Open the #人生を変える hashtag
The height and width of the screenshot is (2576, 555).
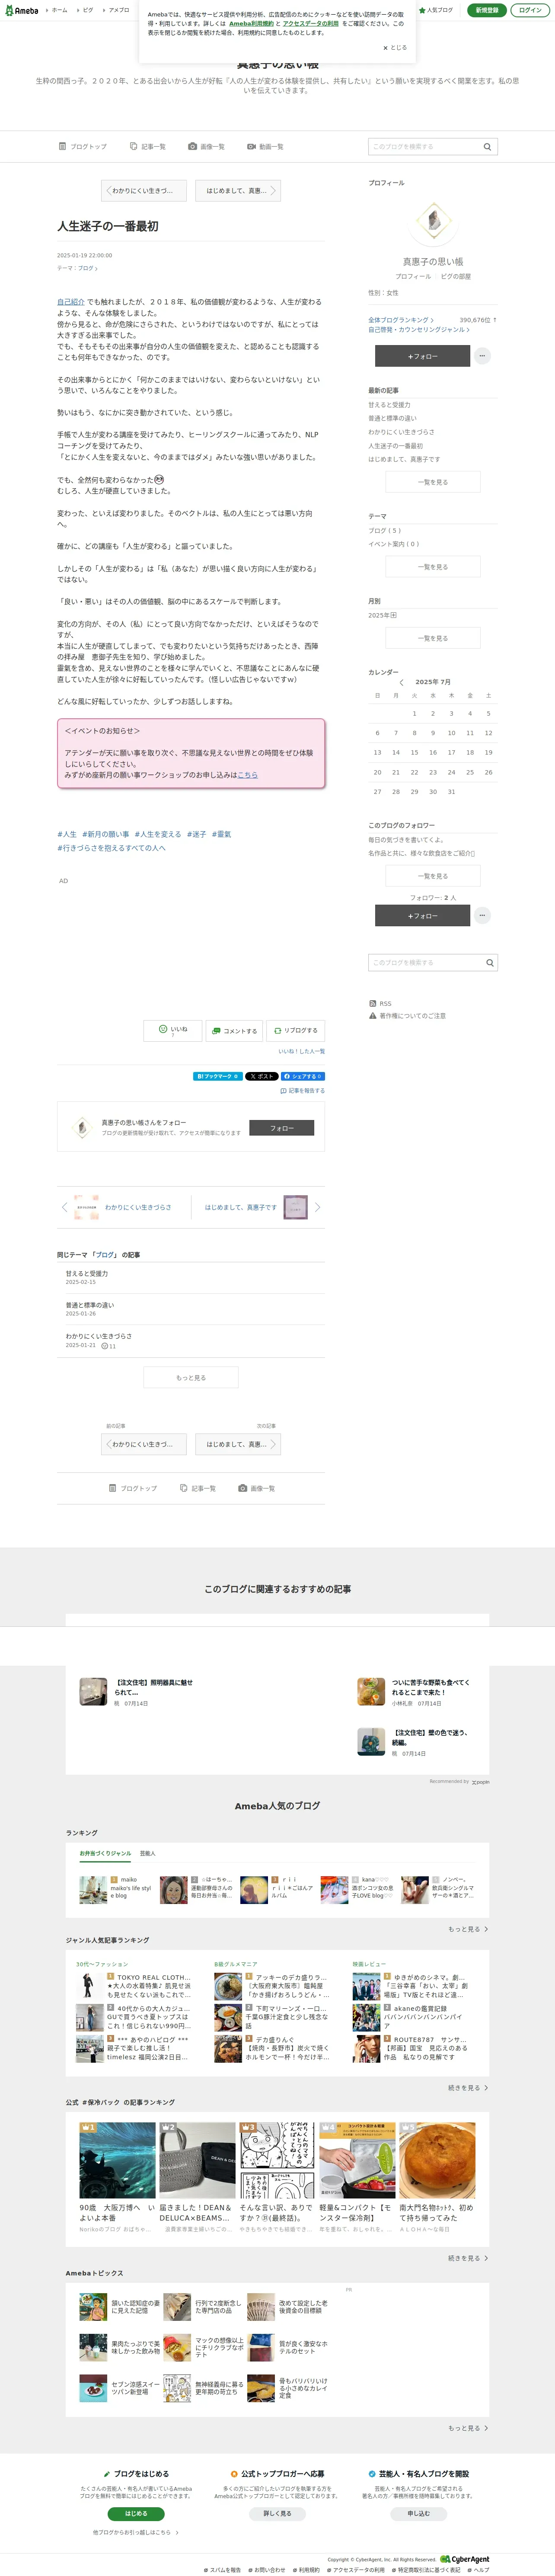tap(158, 834)
